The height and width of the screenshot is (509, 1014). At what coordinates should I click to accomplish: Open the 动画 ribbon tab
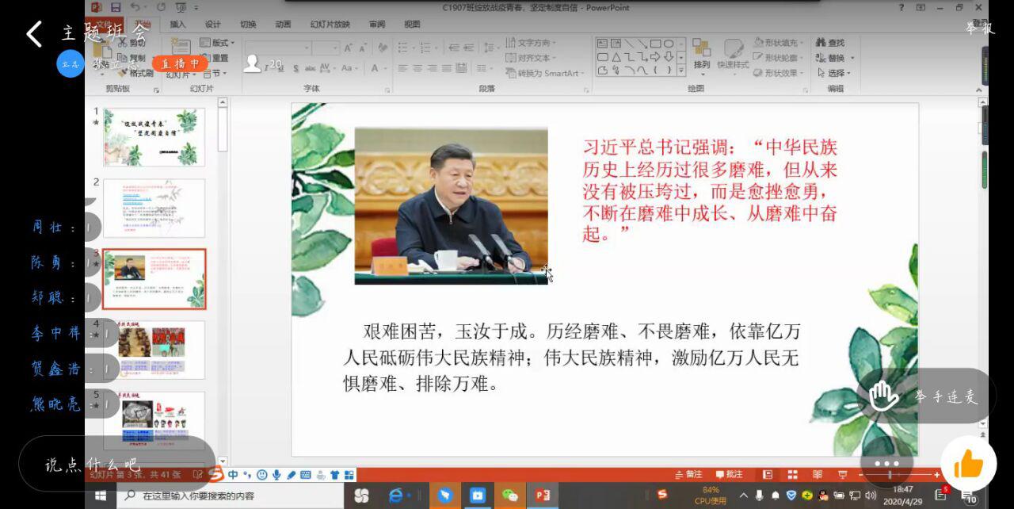(x=283, y=25)
